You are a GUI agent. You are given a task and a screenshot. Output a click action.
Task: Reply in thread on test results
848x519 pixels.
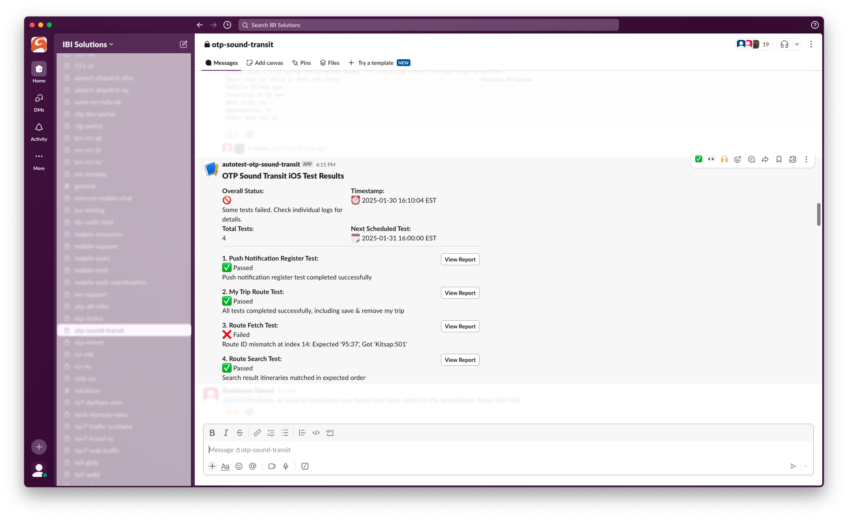tap(751, 159)
